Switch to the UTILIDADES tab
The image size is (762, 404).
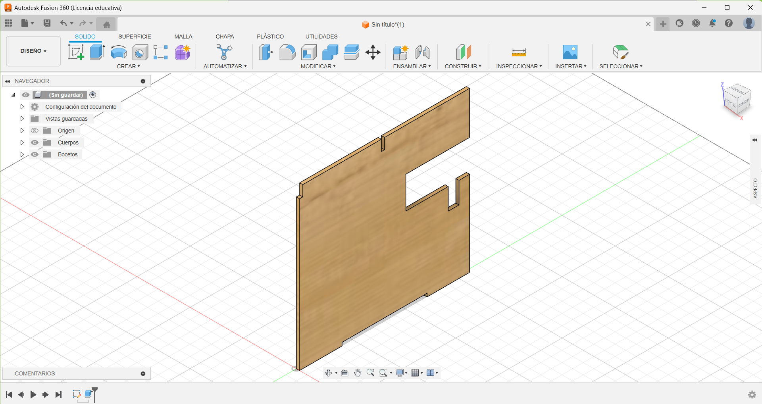(321, 37)
